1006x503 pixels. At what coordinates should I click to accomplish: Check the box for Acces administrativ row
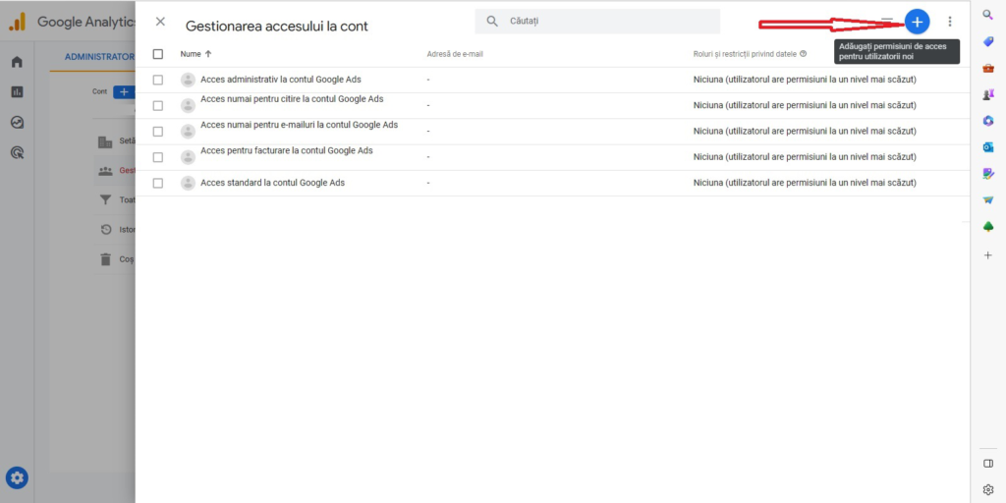tap(158, 80)
